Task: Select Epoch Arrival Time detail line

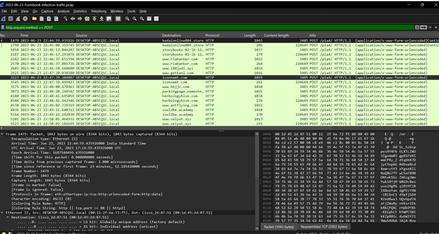Action: pyautogui.click(x=53, y=153)
